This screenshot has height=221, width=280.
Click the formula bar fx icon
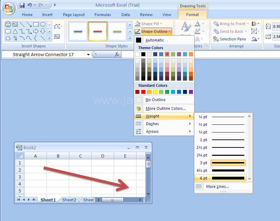117,54
